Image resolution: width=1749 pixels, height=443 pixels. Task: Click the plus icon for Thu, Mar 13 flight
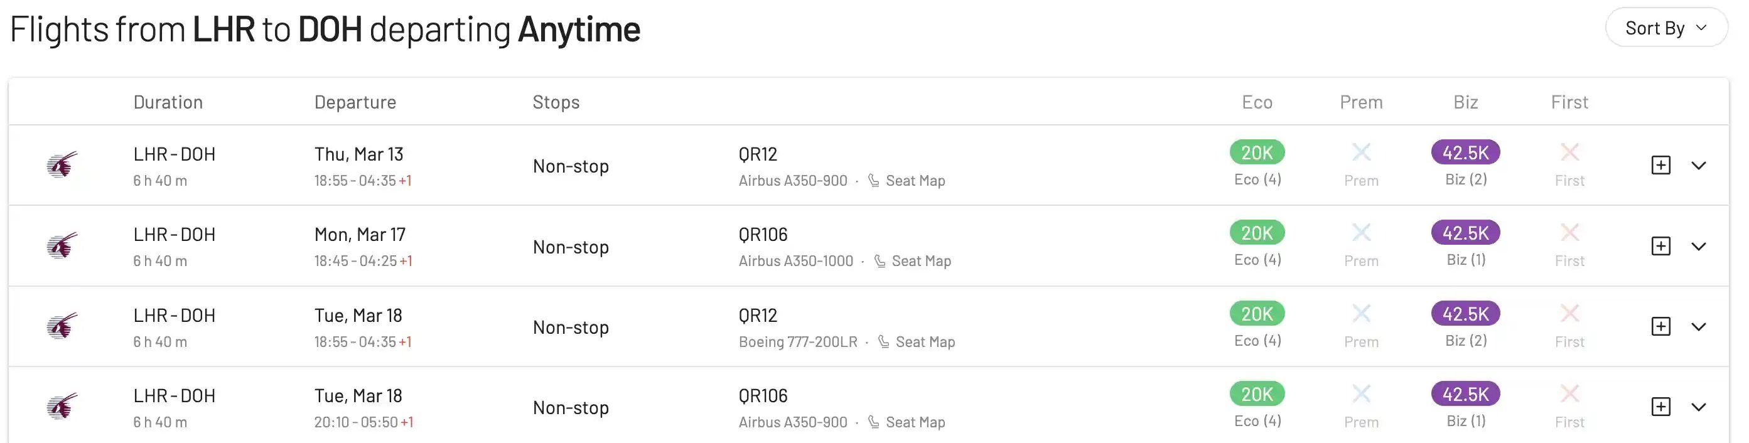click(1660, 165)
